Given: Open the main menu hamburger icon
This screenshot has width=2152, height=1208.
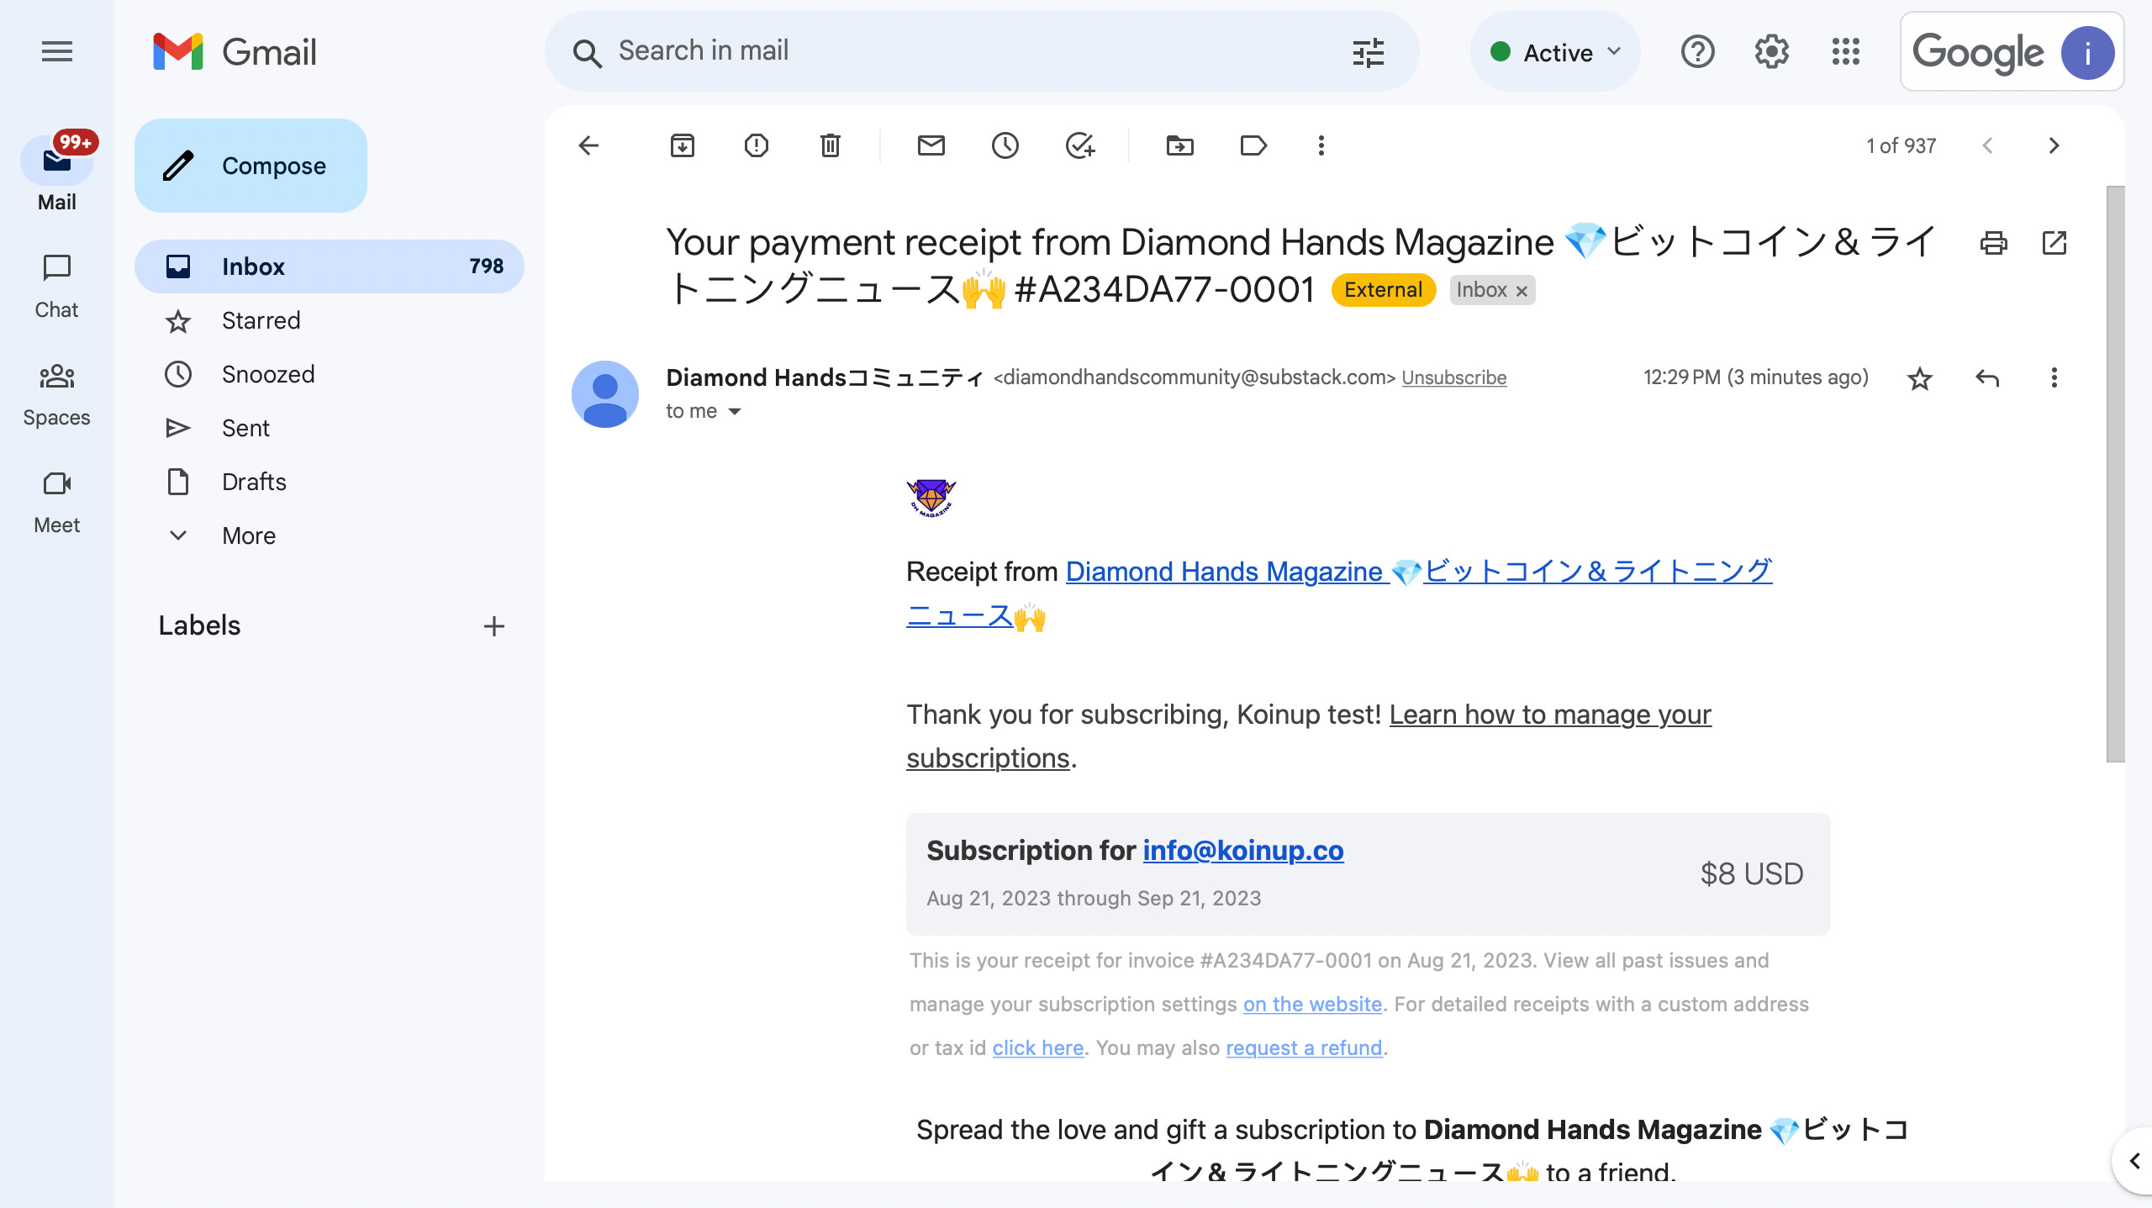Looking at the screenshot, I should [x=57, y=52].
